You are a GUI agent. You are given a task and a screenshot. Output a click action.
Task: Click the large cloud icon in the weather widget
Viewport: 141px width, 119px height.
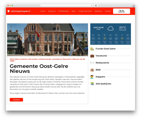(111, 28)
